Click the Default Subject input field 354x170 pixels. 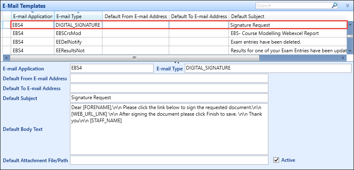pyautogui.click(x=169, y=98)
